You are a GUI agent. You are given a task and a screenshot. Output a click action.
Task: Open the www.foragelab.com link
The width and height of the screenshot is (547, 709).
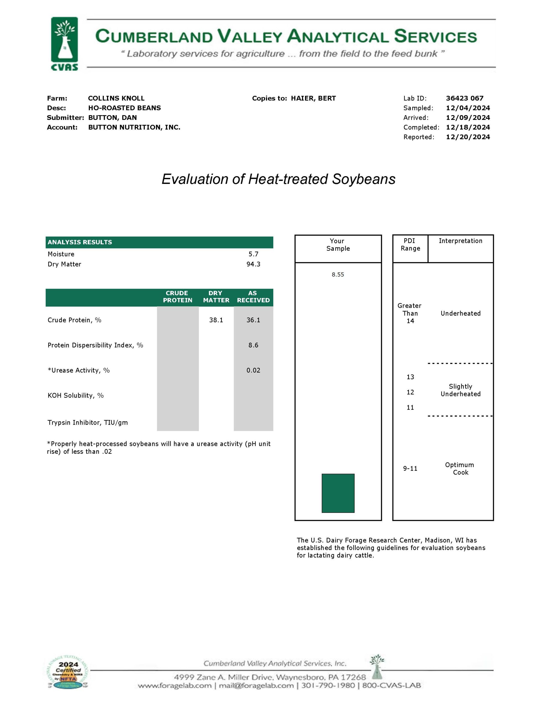175,685
